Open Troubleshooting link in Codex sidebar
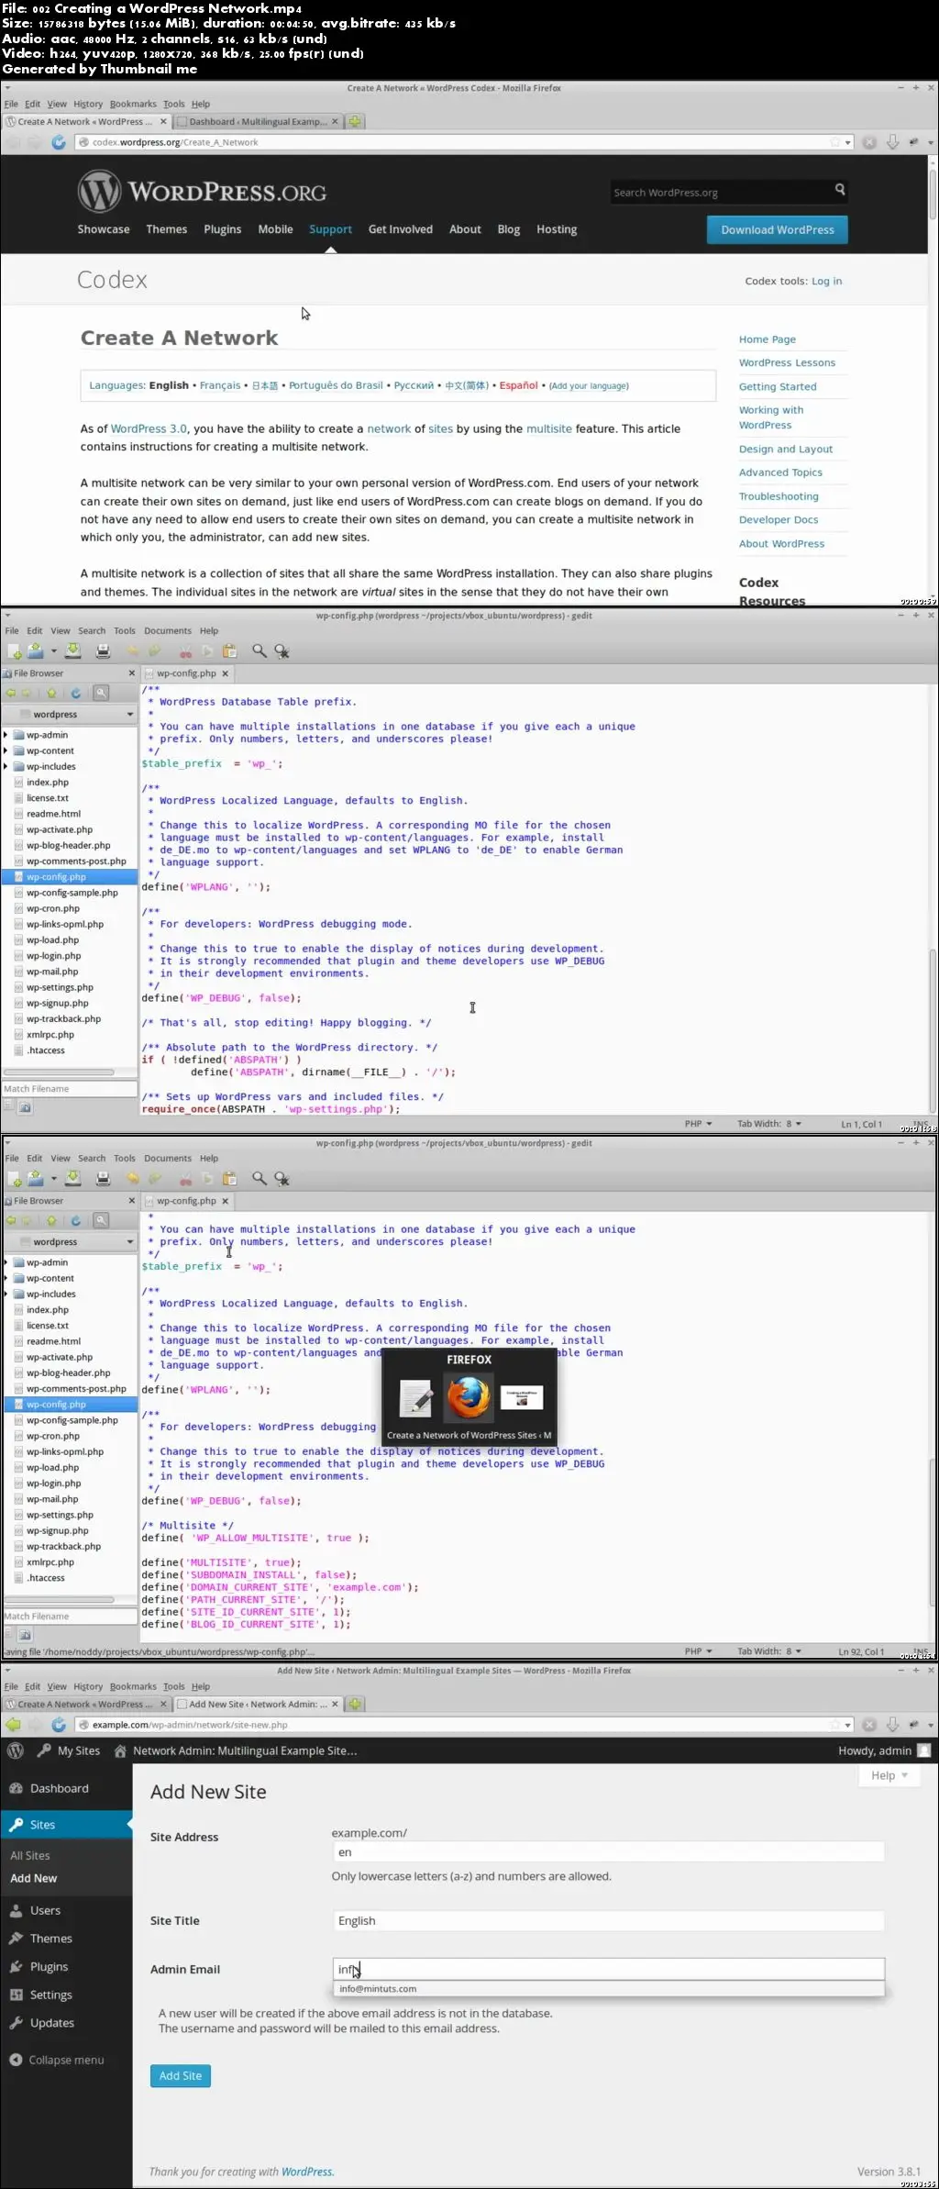 point(779,496)
